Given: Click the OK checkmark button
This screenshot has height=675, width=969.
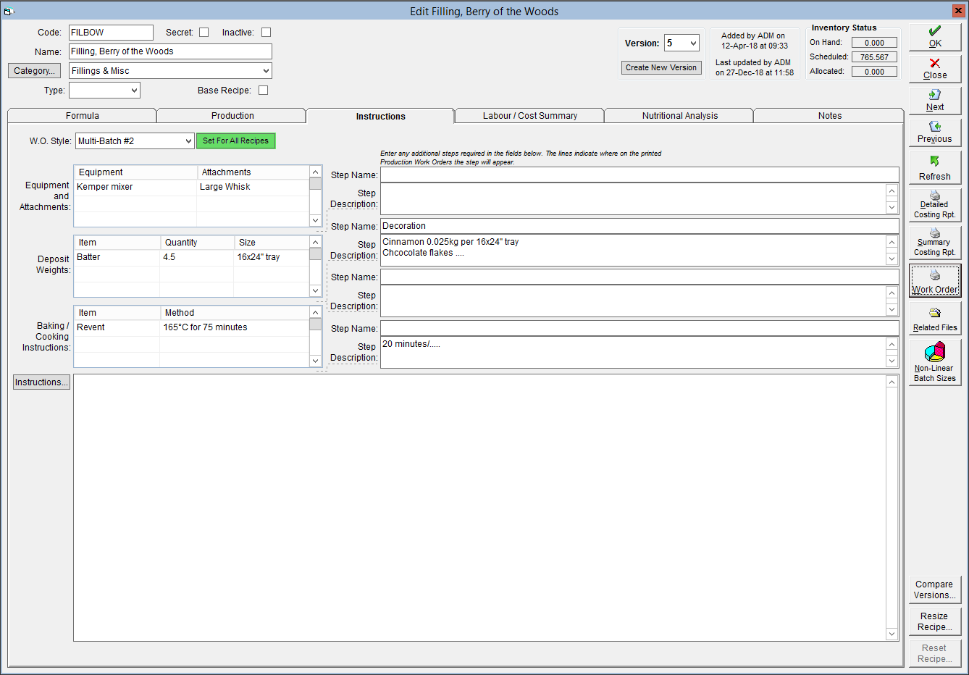Looking at the screenshot, I should (x=935, y=37).
